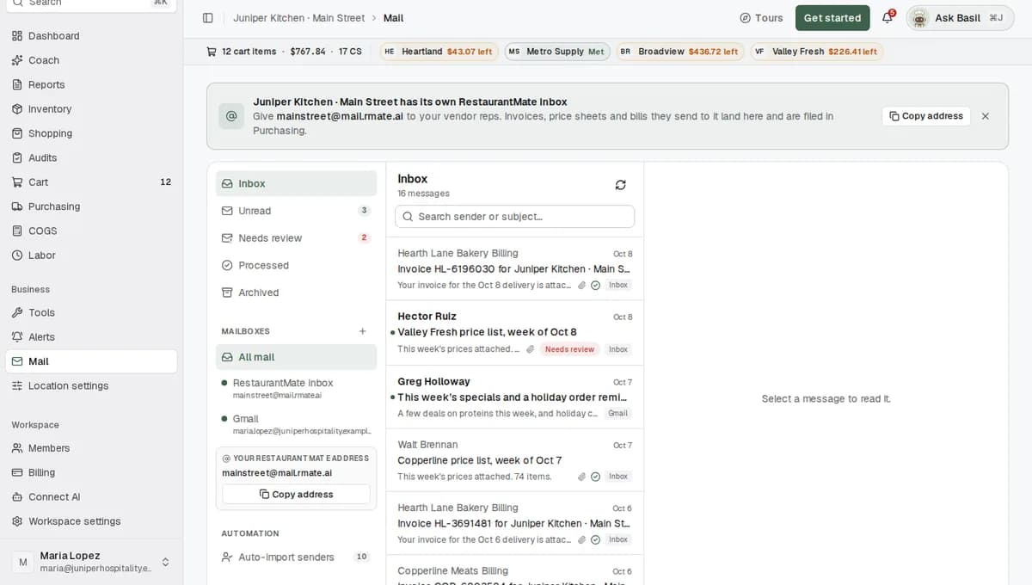Show Needs review folder
The image size is (1032, 585).
(x=296, y=238)
